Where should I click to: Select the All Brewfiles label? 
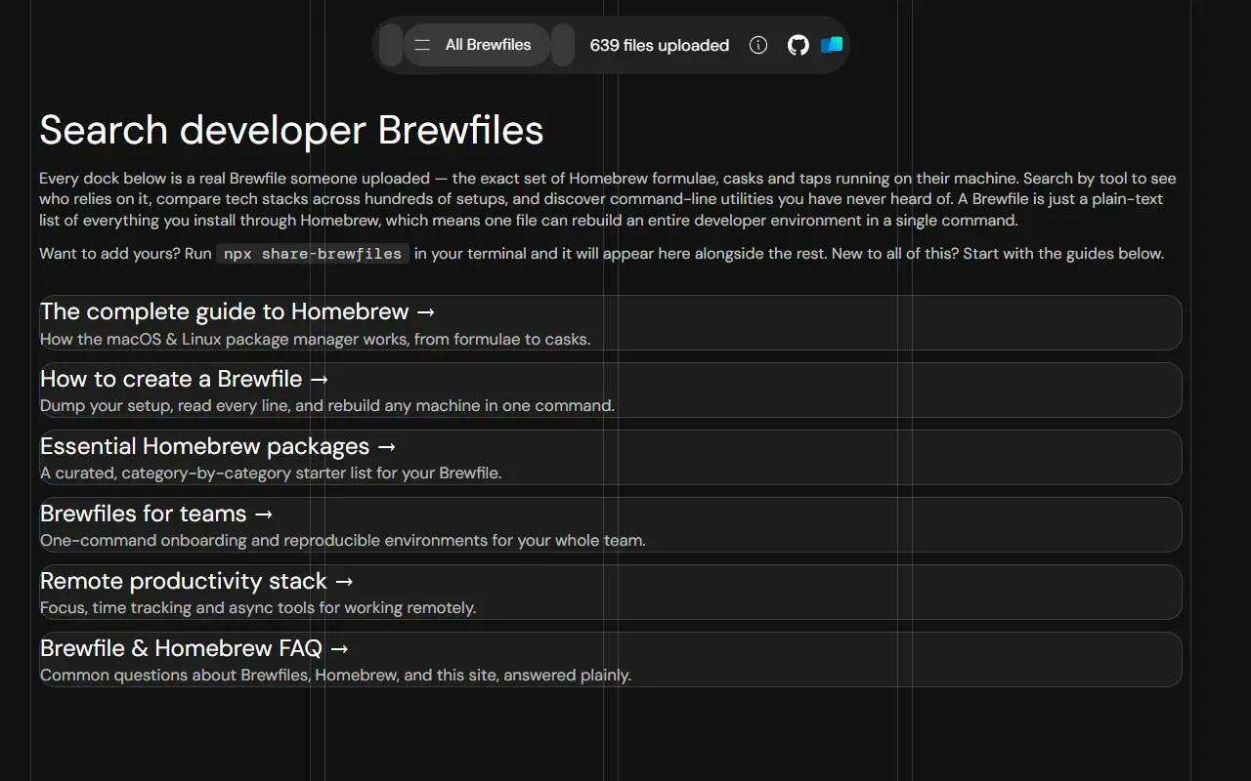[488, 45]
